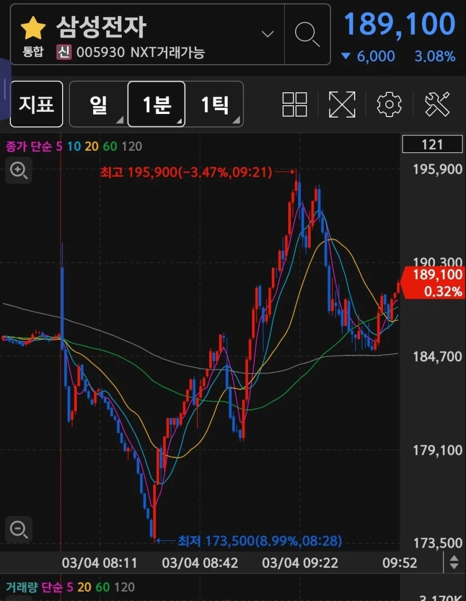Expand the chart to fullscreen
Image resolution: width=466 pixels, height=601 pixels.
(342, 104)
